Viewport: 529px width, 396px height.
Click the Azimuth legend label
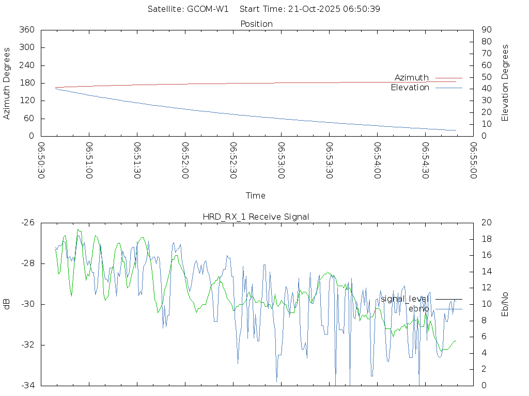(411, 77)
